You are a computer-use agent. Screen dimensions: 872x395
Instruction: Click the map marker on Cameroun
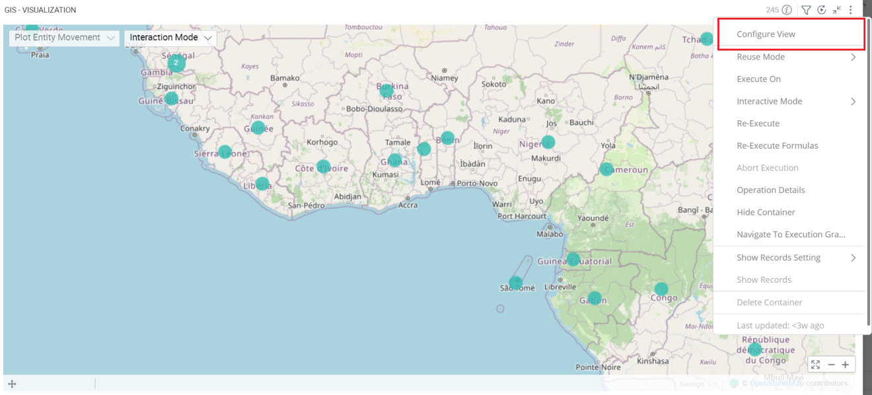[x=606, y=169]
